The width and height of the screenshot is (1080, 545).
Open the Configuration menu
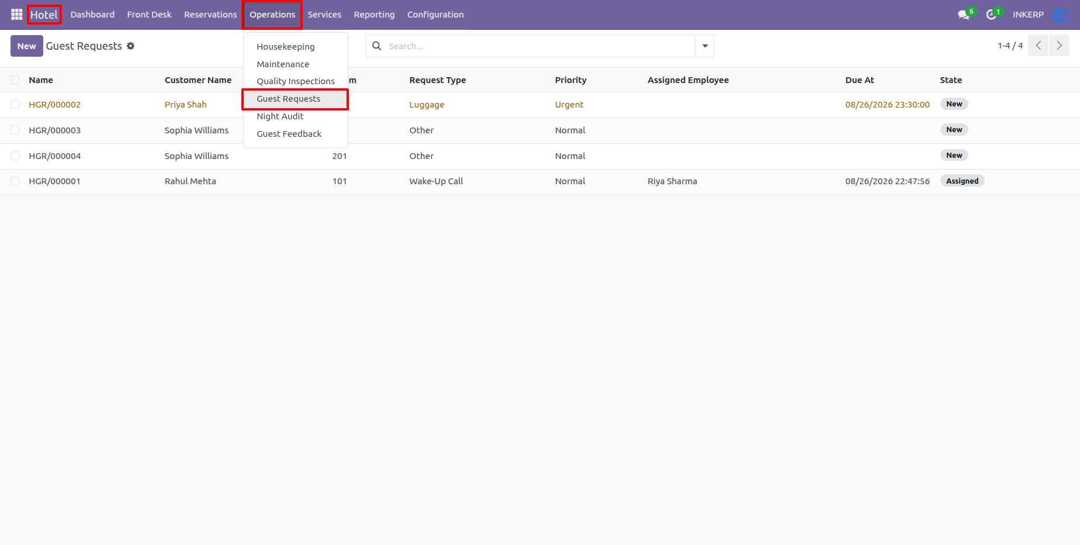(x=435, y=15)
